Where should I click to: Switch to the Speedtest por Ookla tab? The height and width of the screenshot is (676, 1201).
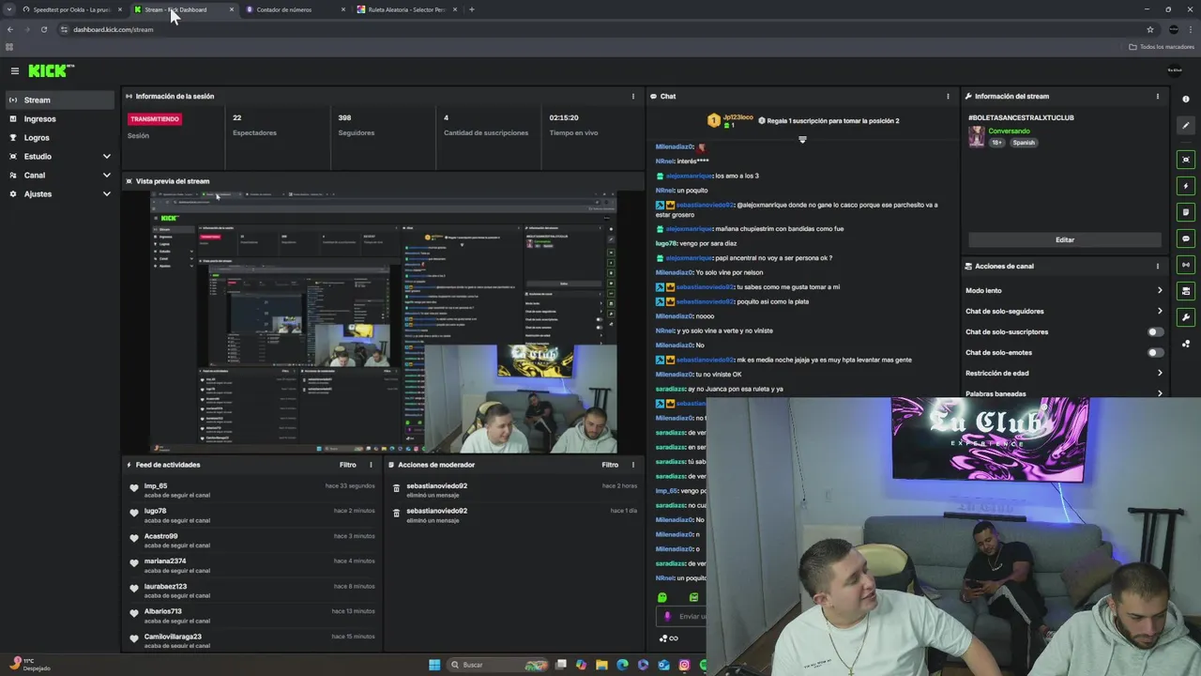click(72, 9)
